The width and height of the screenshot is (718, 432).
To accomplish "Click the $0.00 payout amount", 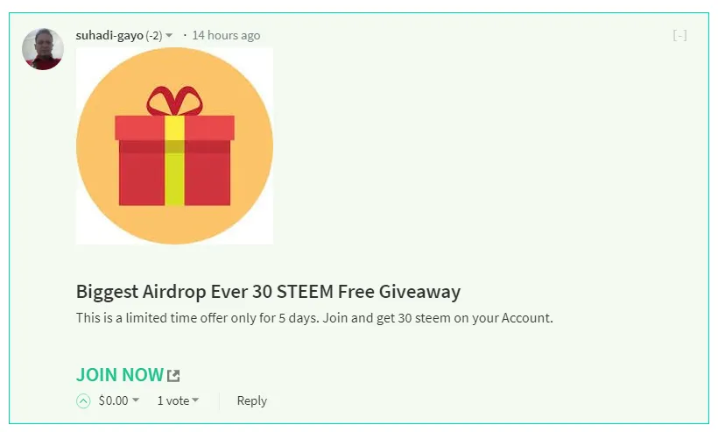I will (x=114, y=400).
